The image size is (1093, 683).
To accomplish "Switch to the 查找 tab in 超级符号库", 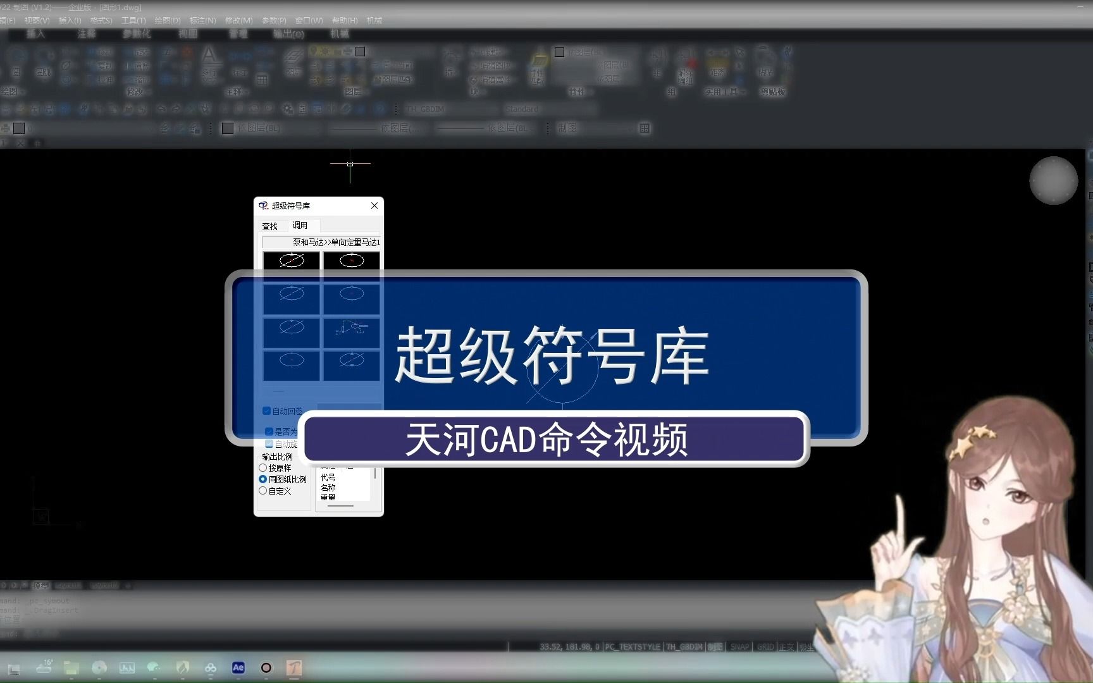I will tap(270, 226).
